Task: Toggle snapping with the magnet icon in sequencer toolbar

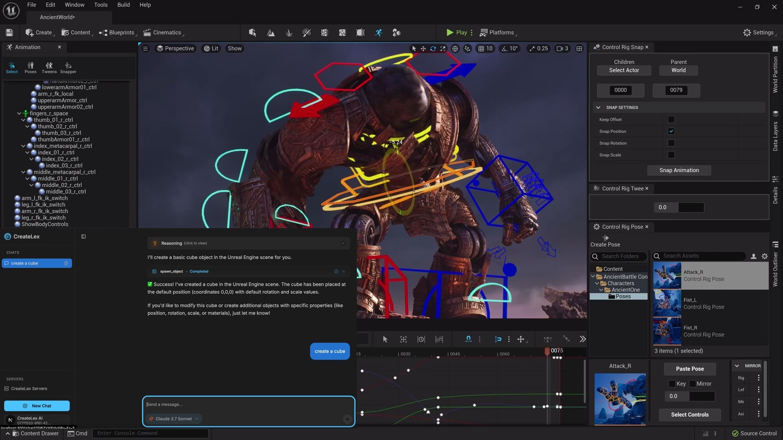Action: [468, 339]
